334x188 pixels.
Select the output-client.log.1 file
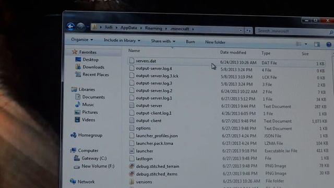[x=153, y=113]
